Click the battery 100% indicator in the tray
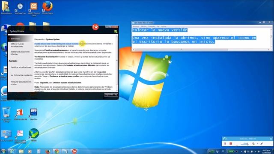 coord(231,151)
